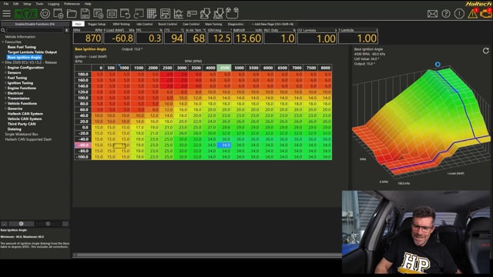Image resolution: width=493 pixels, height=277 pixels.
Task: Select the blue 34.0 cell at 4500 RPM
Action: pyautogui.click(x=224, y=145)
